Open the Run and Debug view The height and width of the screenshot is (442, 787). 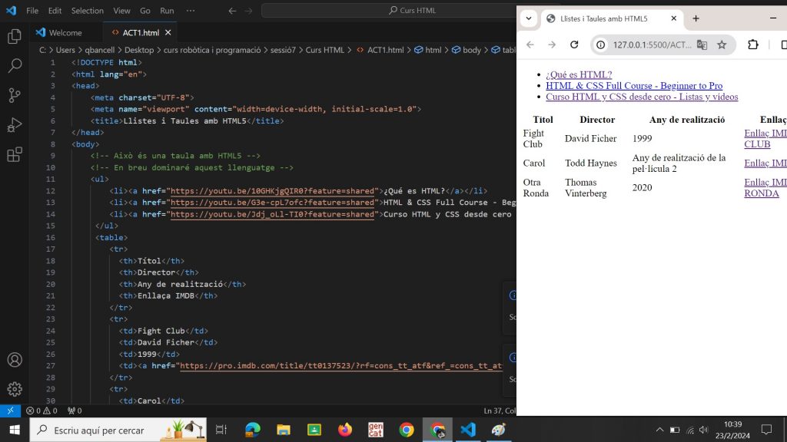click(x=14, y=125)
